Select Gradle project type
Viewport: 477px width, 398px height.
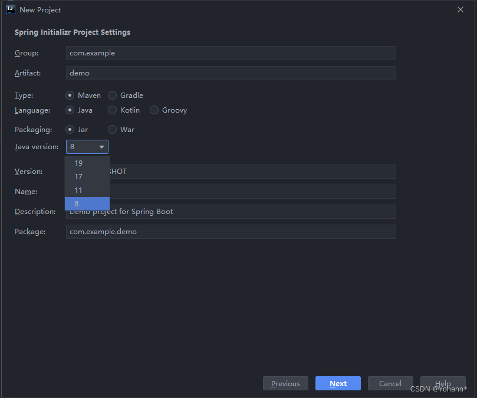(126, 96)
